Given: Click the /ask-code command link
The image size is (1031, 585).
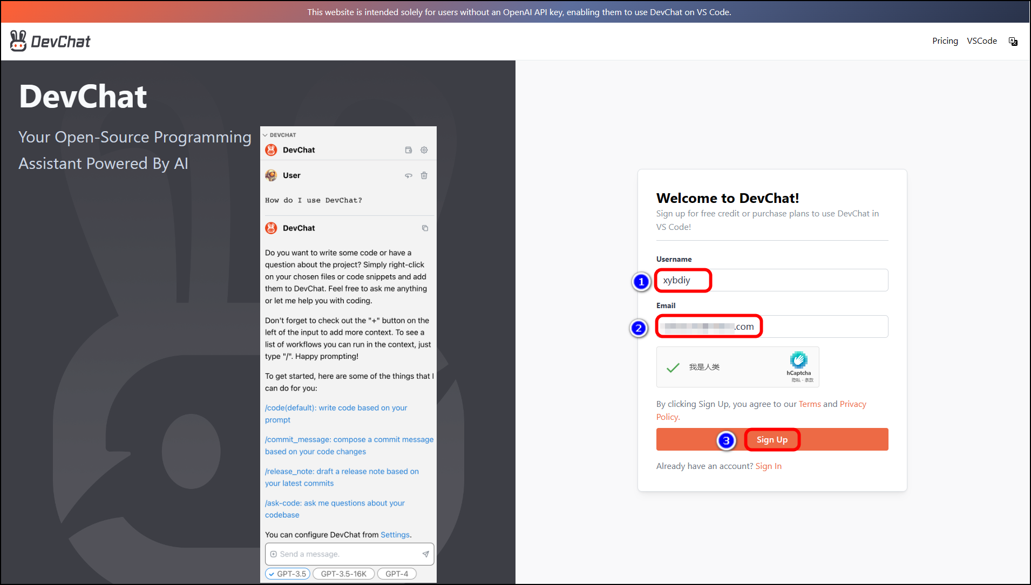Looking at the screenshot, I should click(x=335, y=509).
